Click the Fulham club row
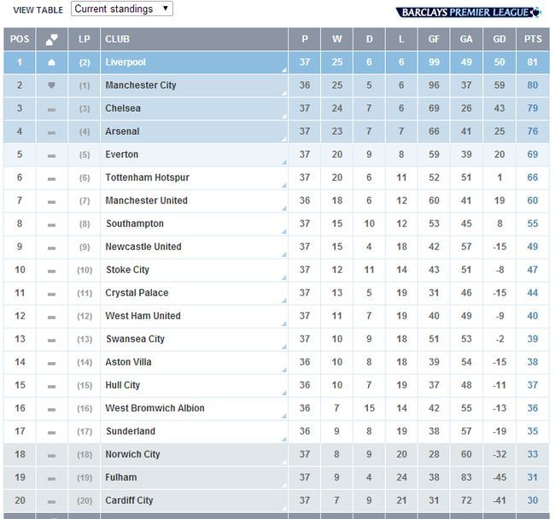The image size is (555, 519). (120, 477)
